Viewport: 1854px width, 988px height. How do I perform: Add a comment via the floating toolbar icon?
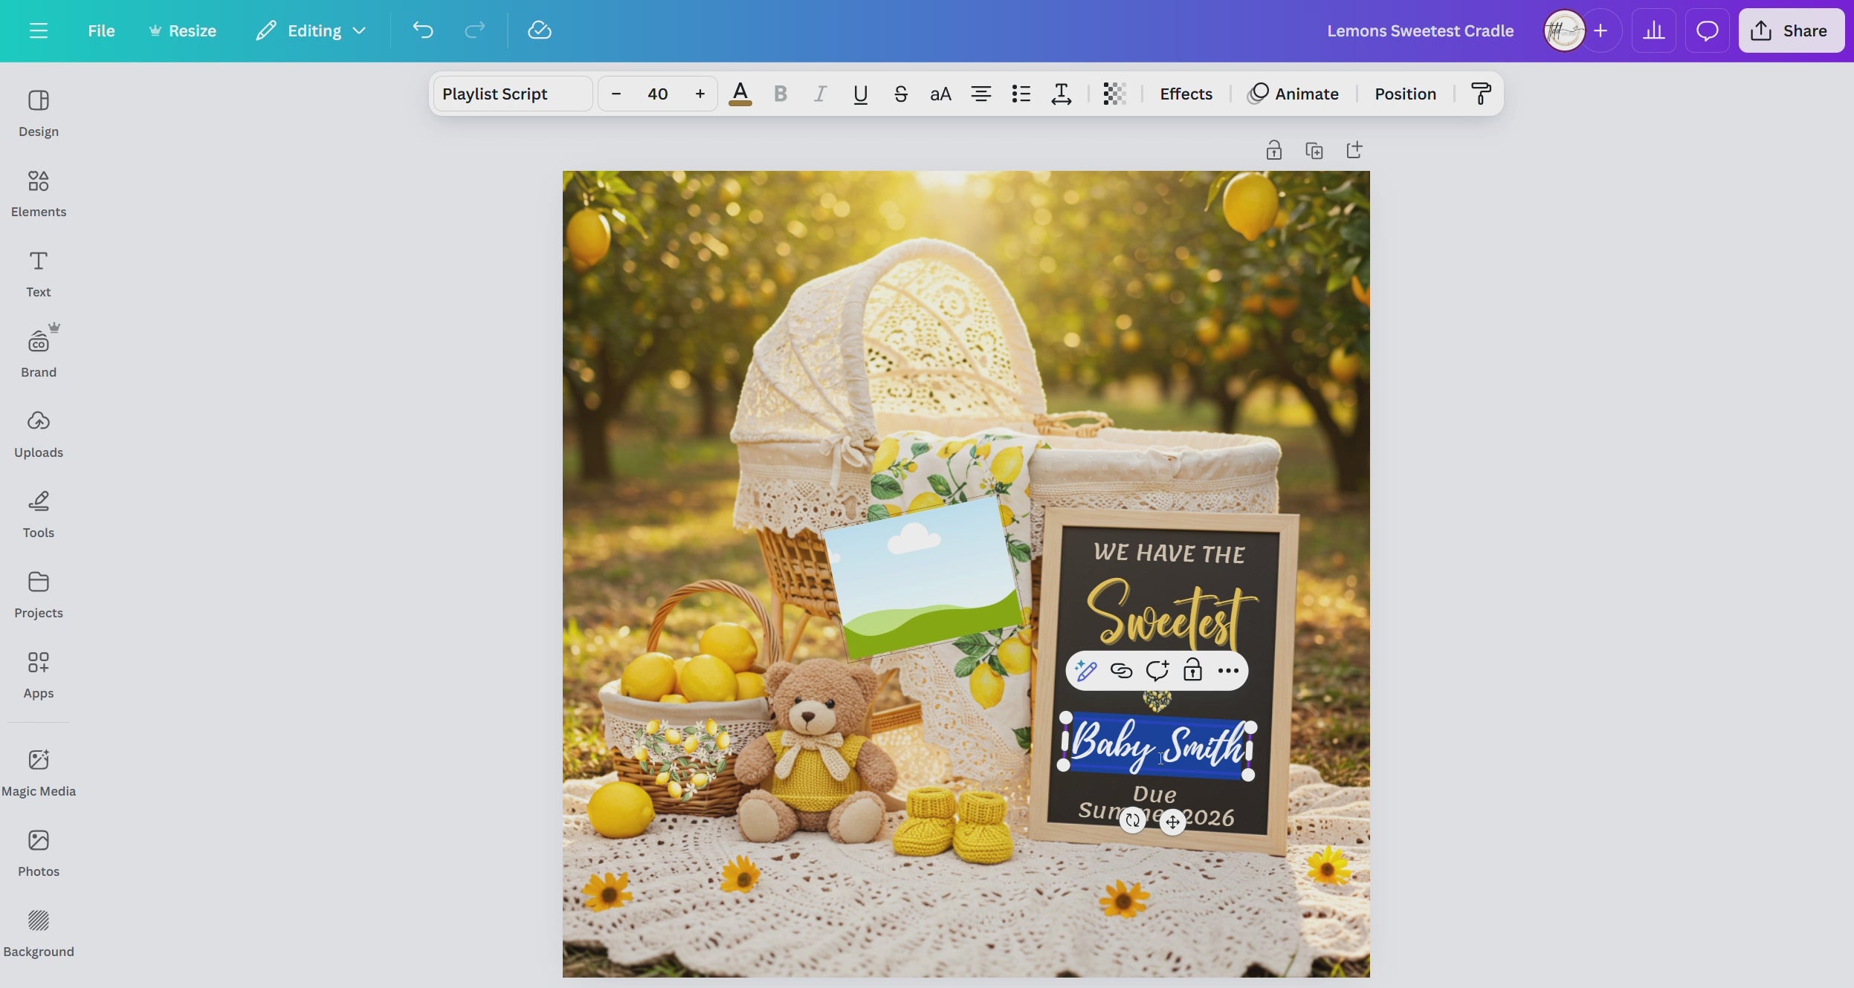(x=1157, y=670)
